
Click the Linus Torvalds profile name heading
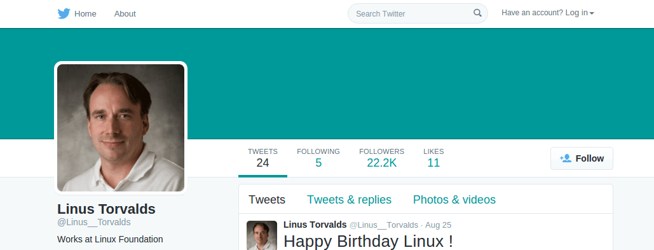click(x=106, y=209)
